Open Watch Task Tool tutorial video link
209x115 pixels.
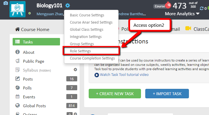(124, 74)
